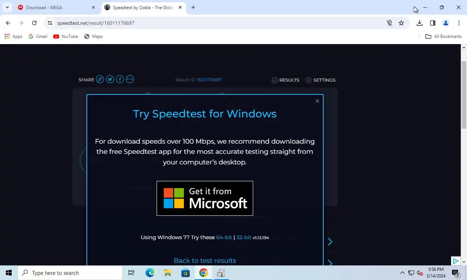Copy result link via share link icon
The image size is (467, 280).
100,79
